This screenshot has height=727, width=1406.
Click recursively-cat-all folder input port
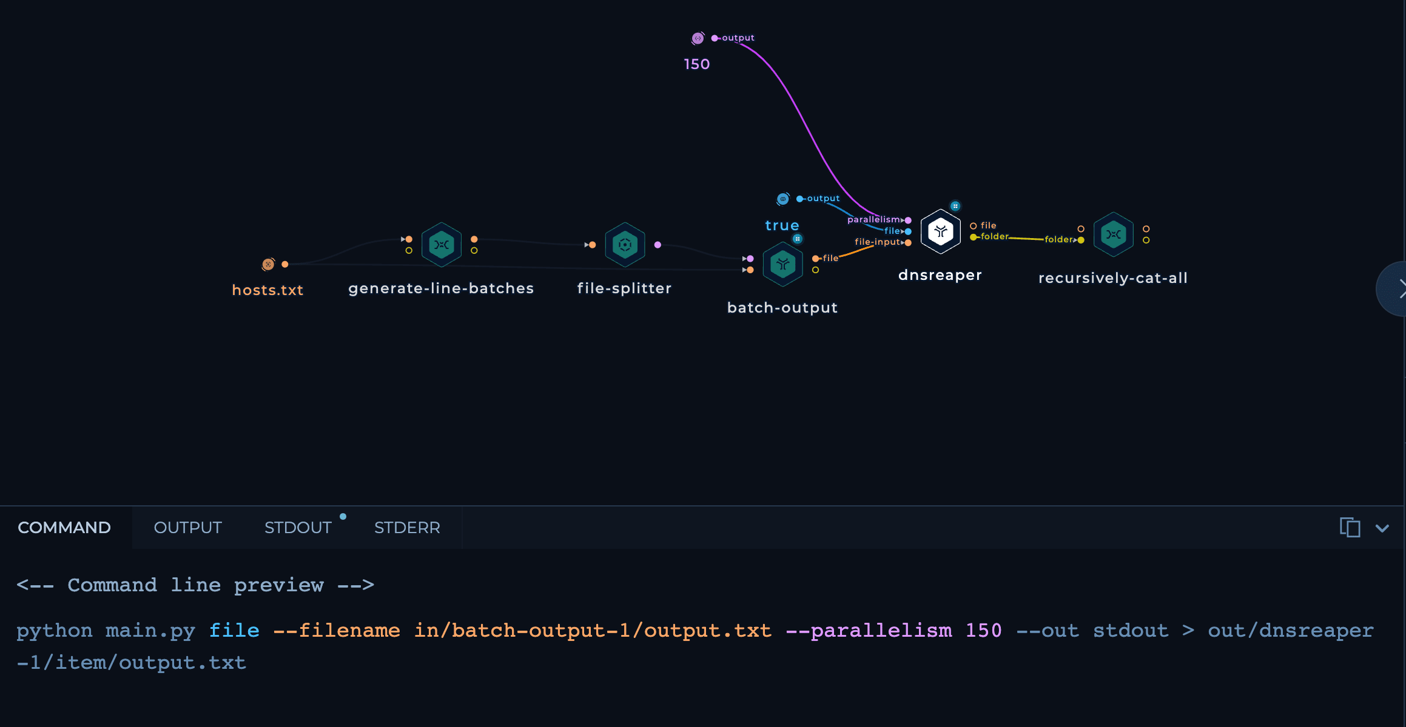click(x=1081, y=240)
